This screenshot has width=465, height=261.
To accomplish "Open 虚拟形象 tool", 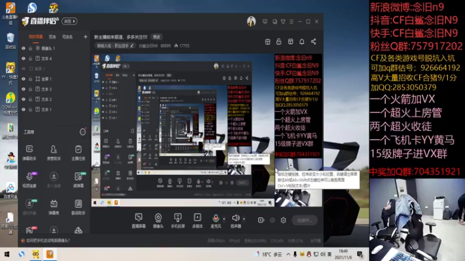I will click(x=29, y=207).
